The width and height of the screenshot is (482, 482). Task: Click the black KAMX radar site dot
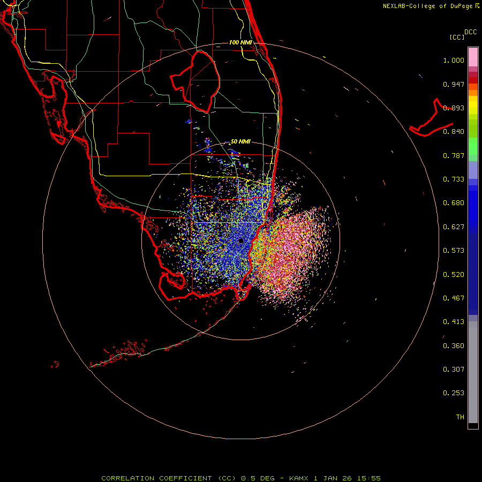pyautogui.click(x=240, y=240)
